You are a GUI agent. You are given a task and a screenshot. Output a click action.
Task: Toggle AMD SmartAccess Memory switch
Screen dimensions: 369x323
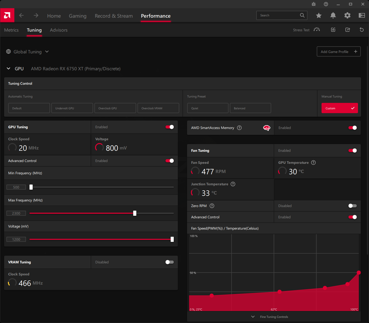click(x=353, y=128)
